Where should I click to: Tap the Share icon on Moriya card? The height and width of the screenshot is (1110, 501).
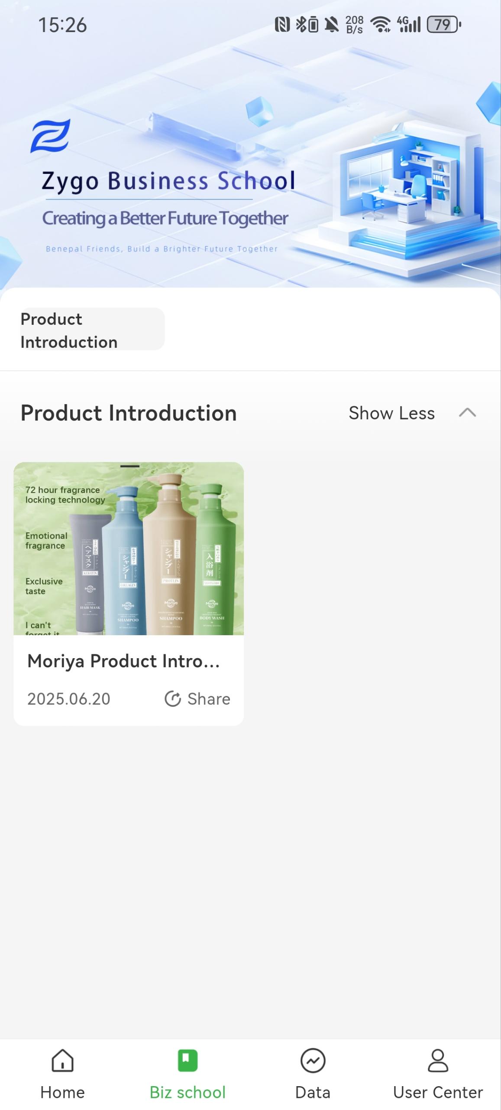pyautogui.click(x=173, y=699)
